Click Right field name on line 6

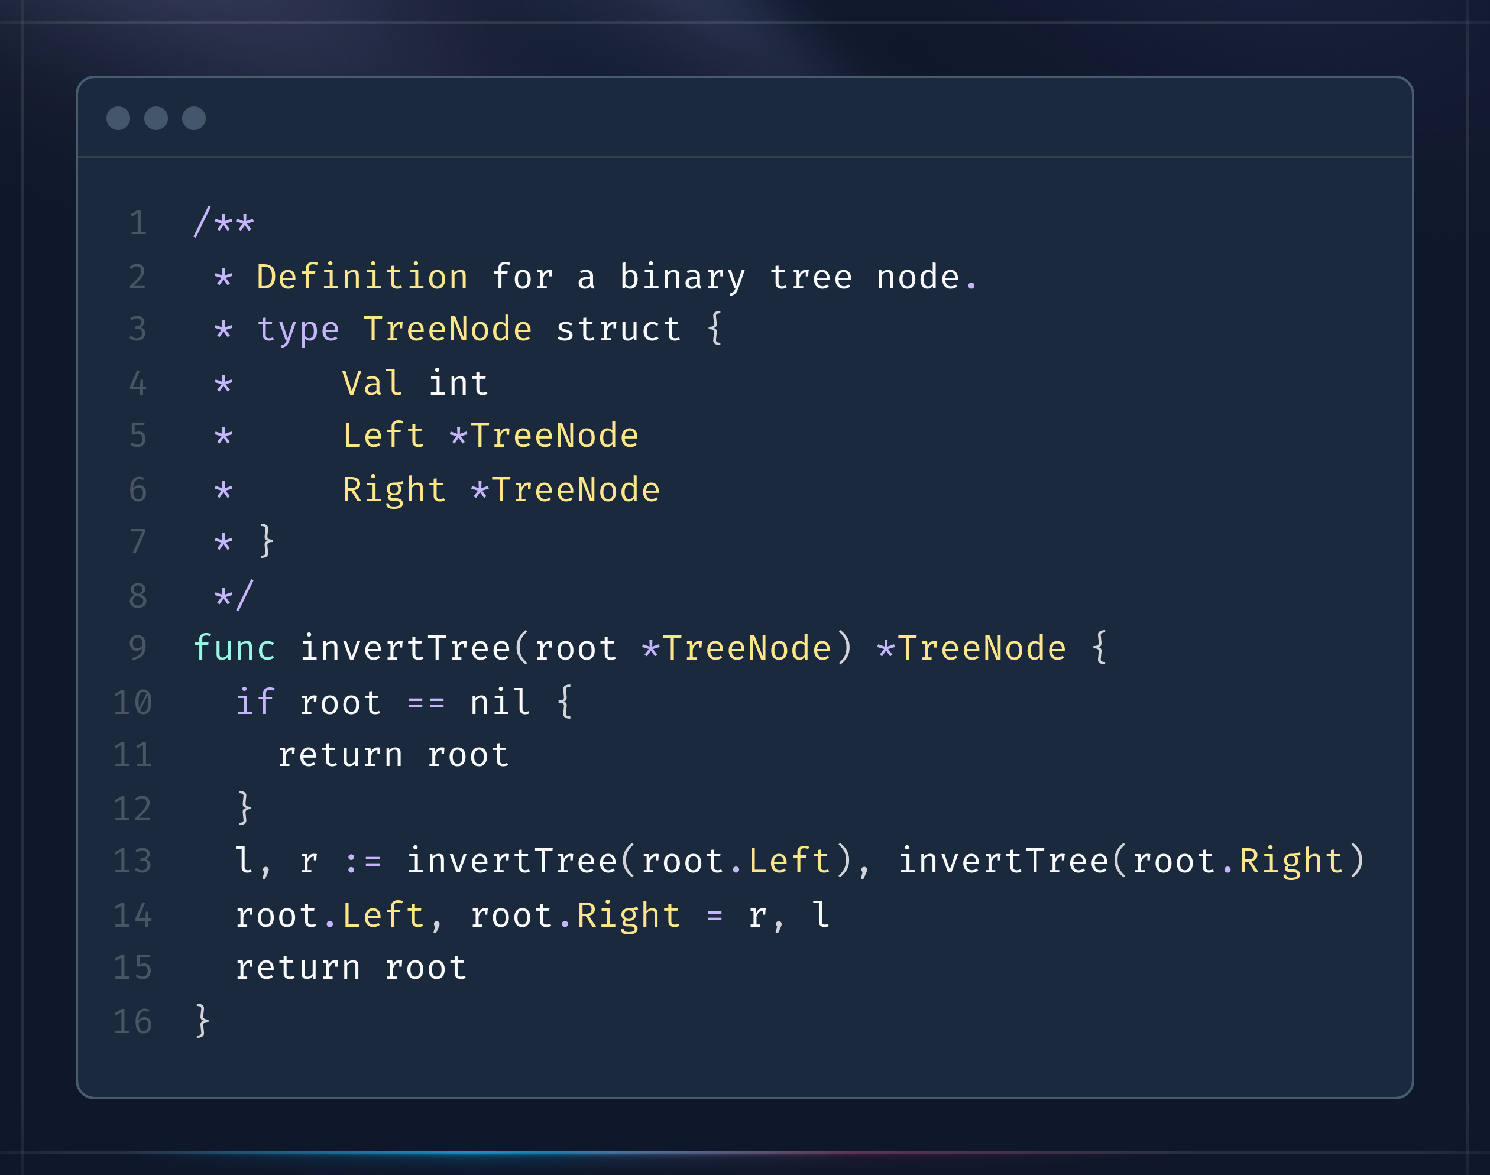(394, 490)
